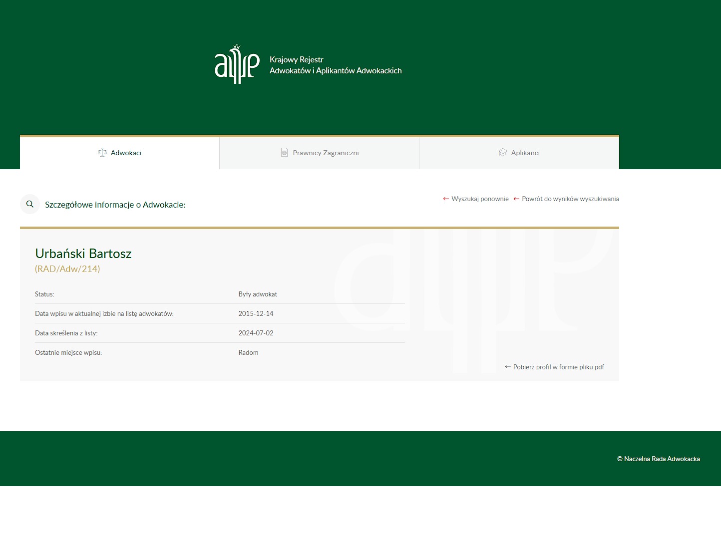Viewport: 721px width, 542px height.
Task: Click the arrow before Pobierz profil link
Action: (507, 367)
